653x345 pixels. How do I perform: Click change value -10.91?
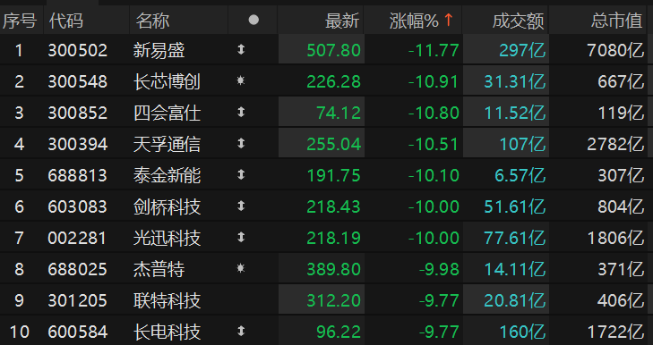434,81
